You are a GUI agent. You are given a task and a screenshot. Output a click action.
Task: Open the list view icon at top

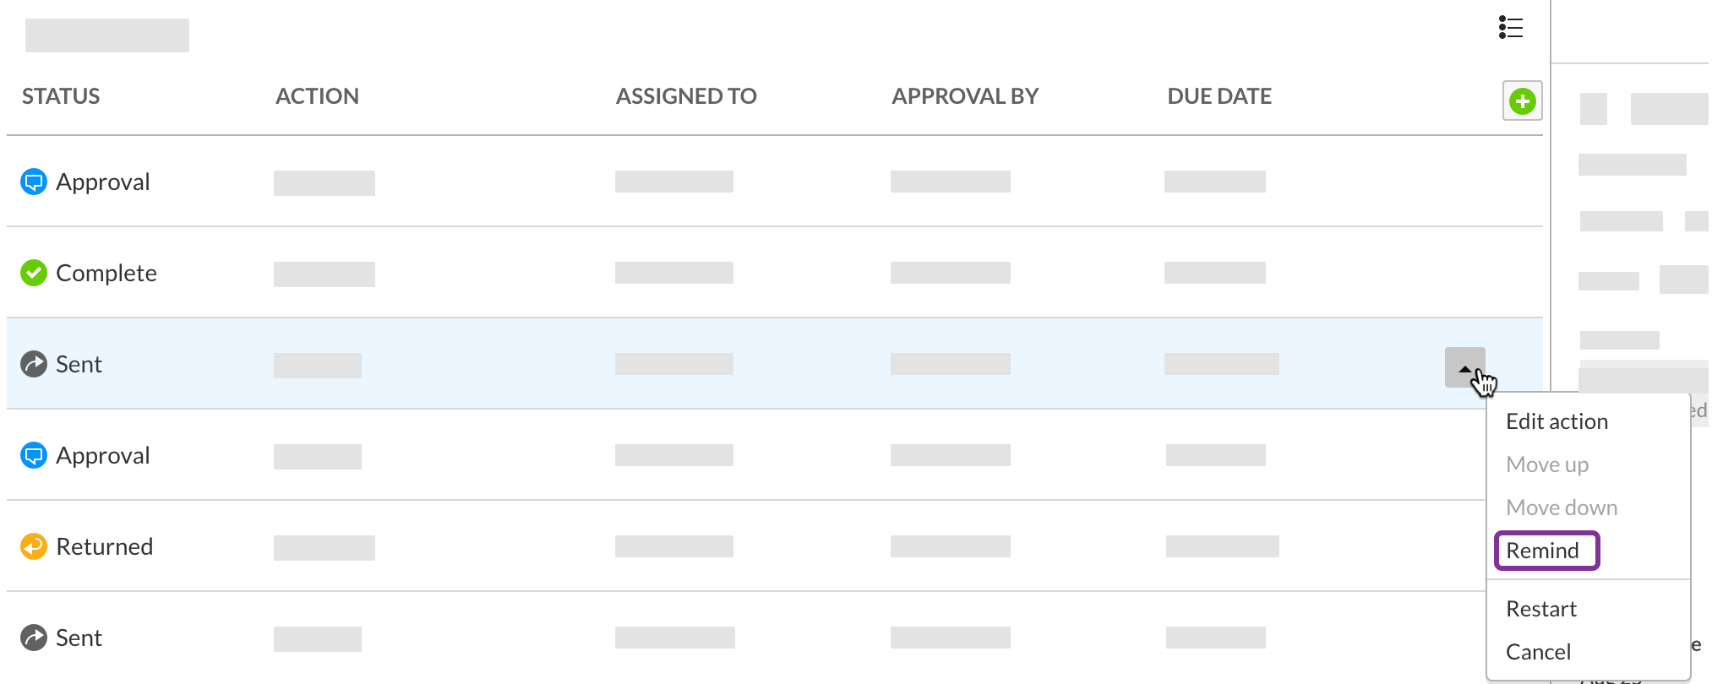pos(1511,28)
